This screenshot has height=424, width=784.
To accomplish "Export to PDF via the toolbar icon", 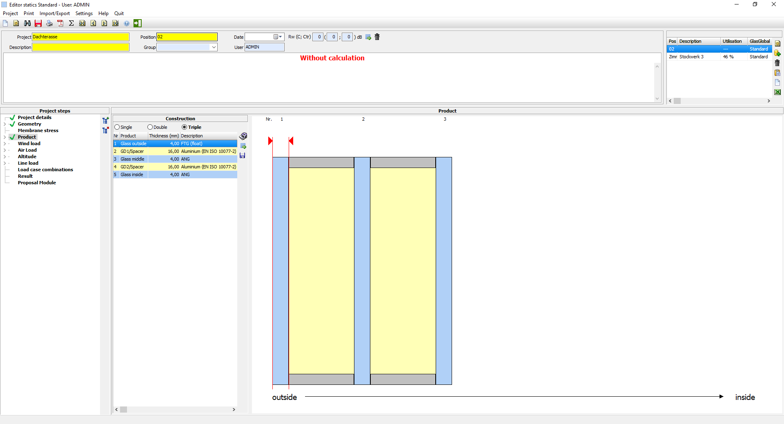I will pos(60,23).
